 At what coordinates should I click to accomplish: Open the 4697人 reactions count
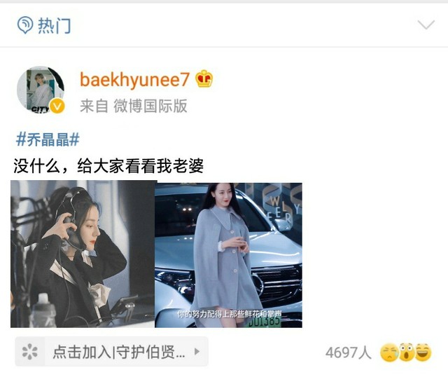[349, 352]
